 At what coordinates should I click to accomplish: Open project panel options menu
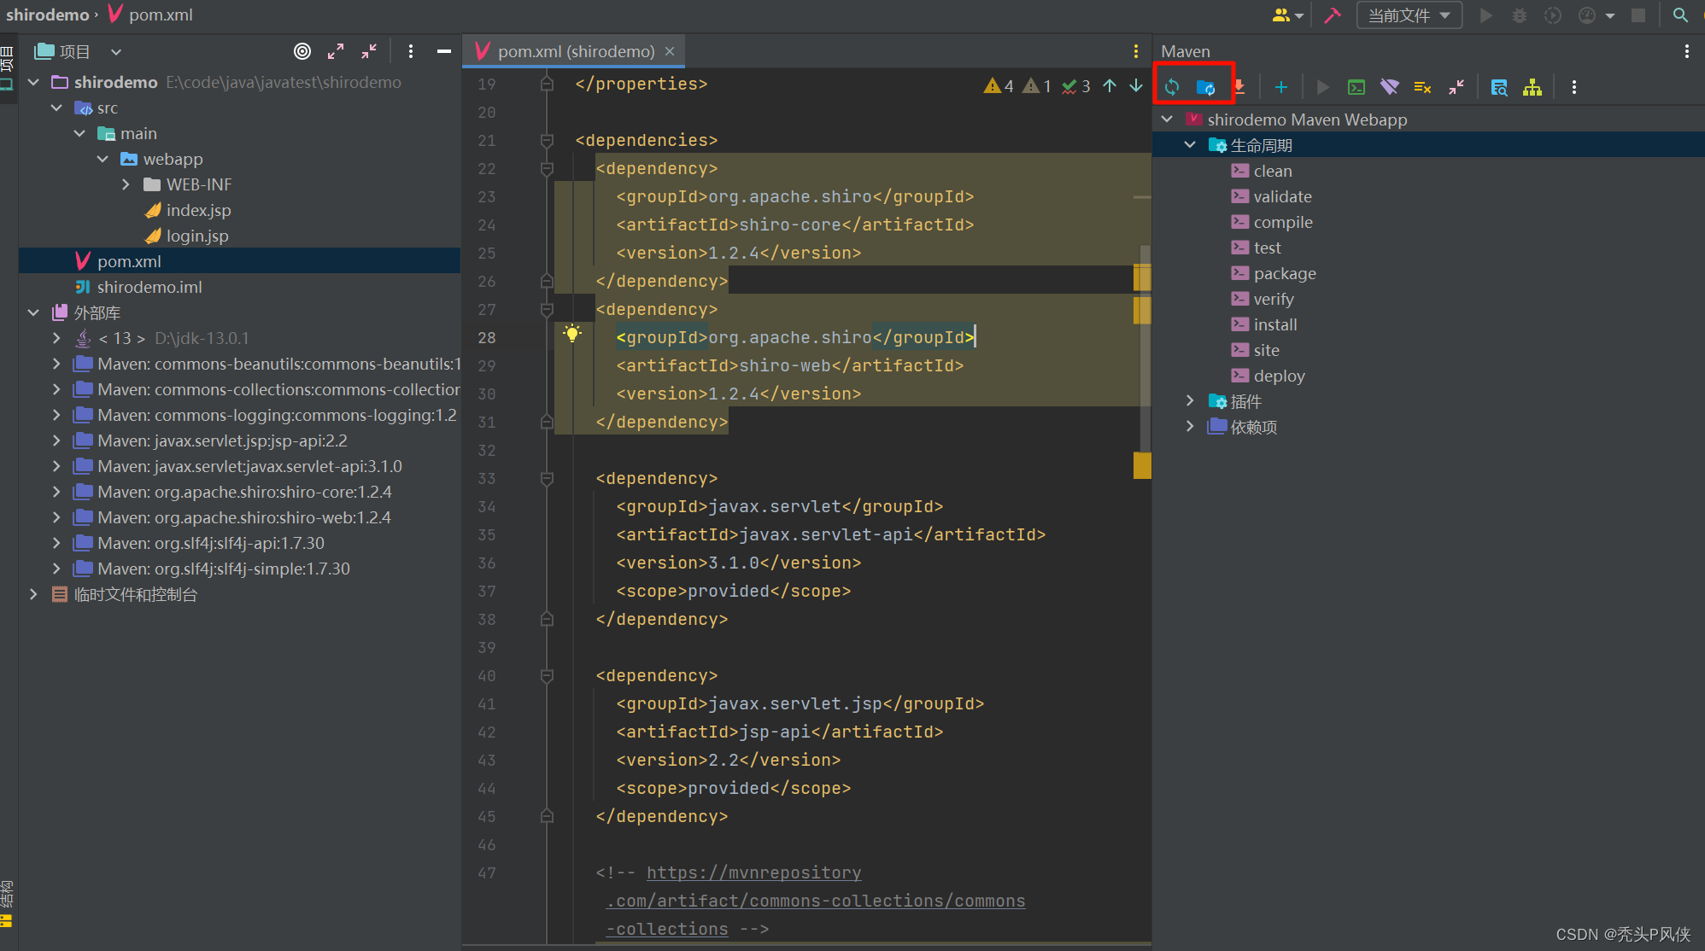click(x=411, y=51)
